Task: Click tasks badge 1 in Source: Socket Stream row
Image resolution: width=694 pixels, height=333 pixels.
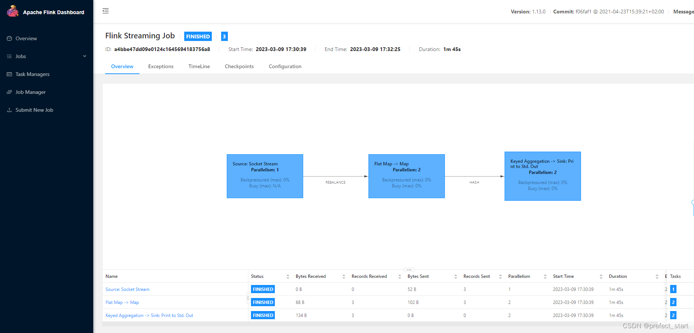Action: tap(673, 289)
